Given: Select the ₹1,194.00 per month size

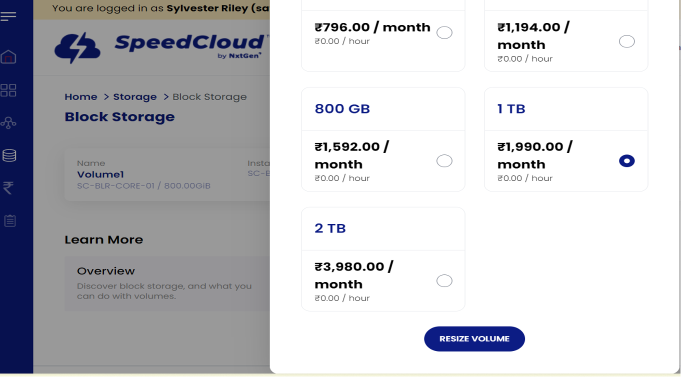Looking at the screenshot, I should coord(626,41).
